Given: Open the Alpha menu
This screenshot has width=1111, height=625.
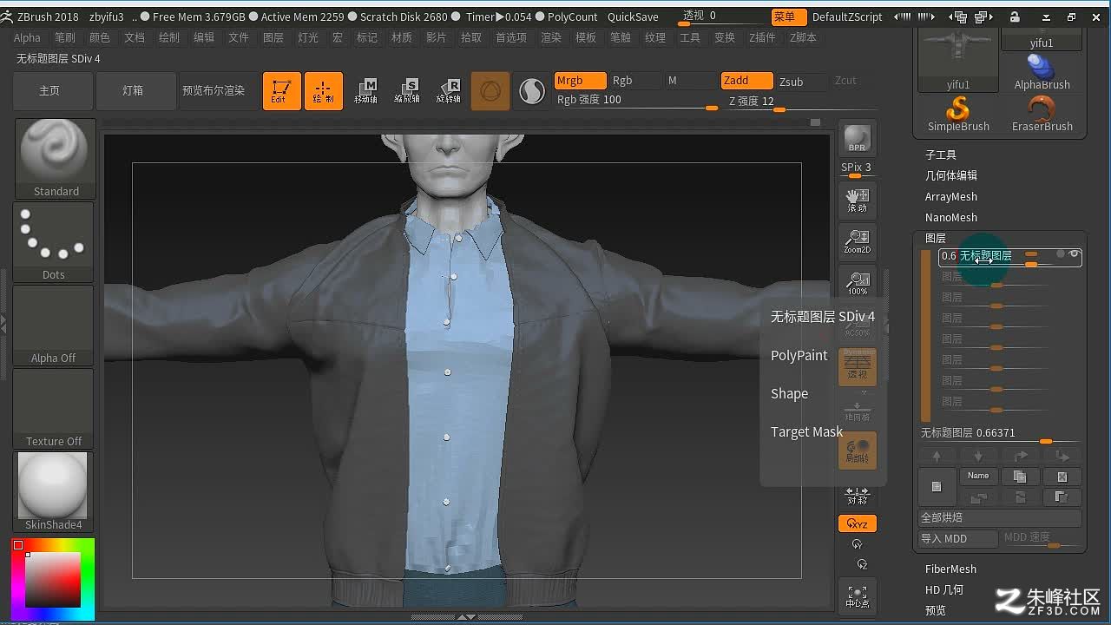Looking at the screenshot, I should [x=27, y=37].
